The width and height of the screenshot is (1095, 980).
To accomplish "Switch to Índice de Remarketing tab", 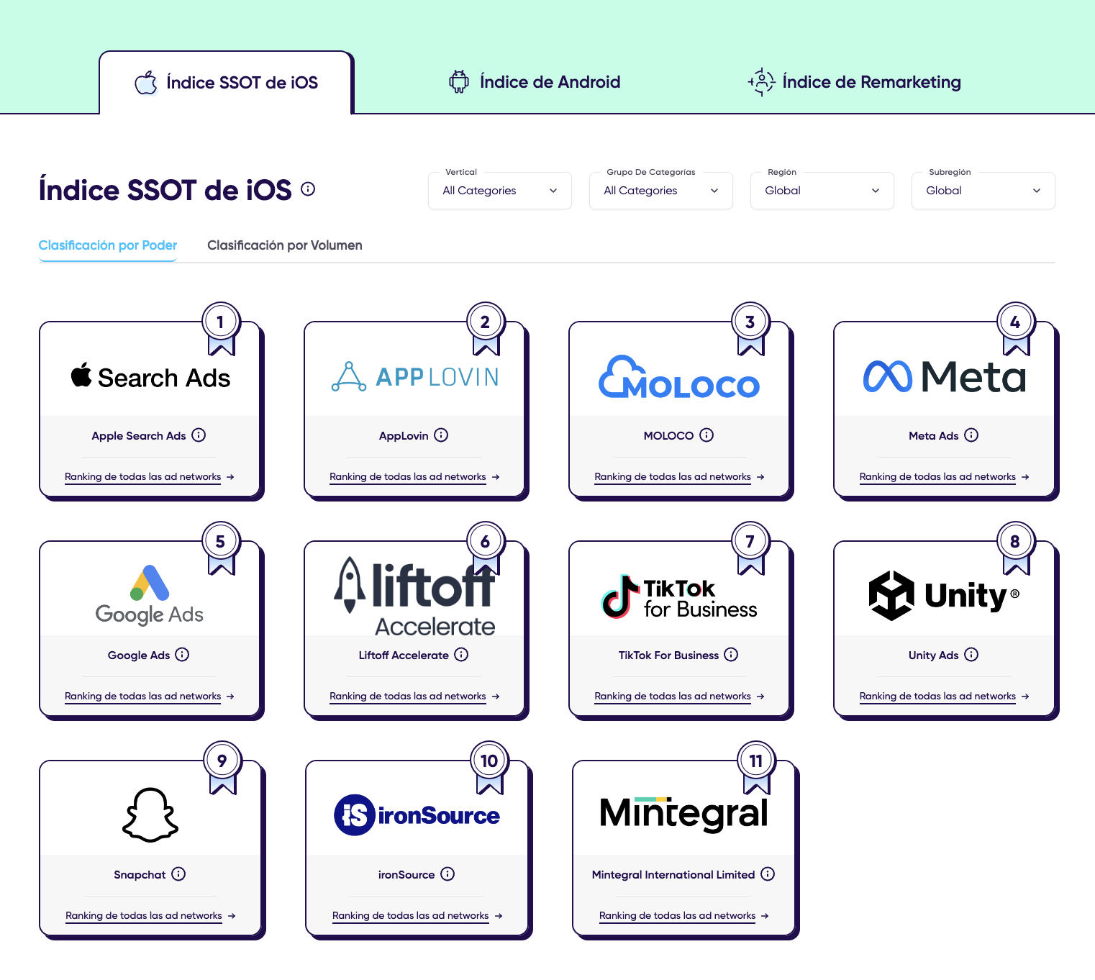I will pos(854,82).
